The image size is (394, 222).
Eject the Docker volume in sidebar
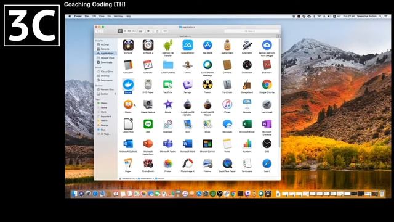(115, 94)
